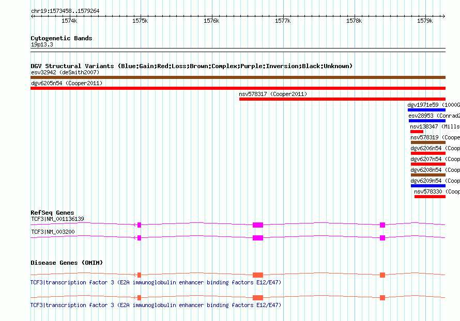
Task: Click the wide middle exon of NM_003200
Action: point(258,238)
